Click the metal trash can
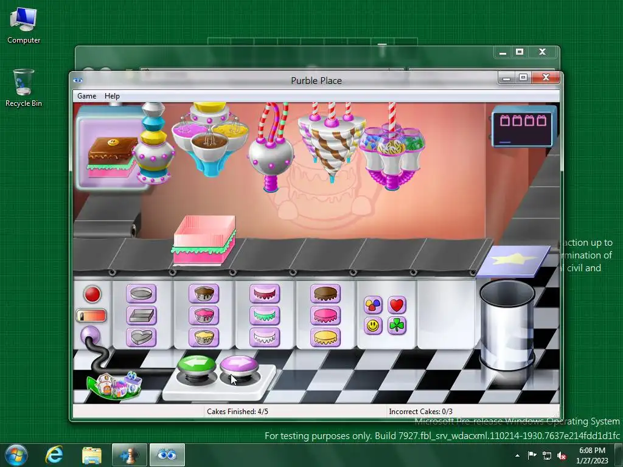The width and height of the screenshot is (623, 467). pos(507,325)
